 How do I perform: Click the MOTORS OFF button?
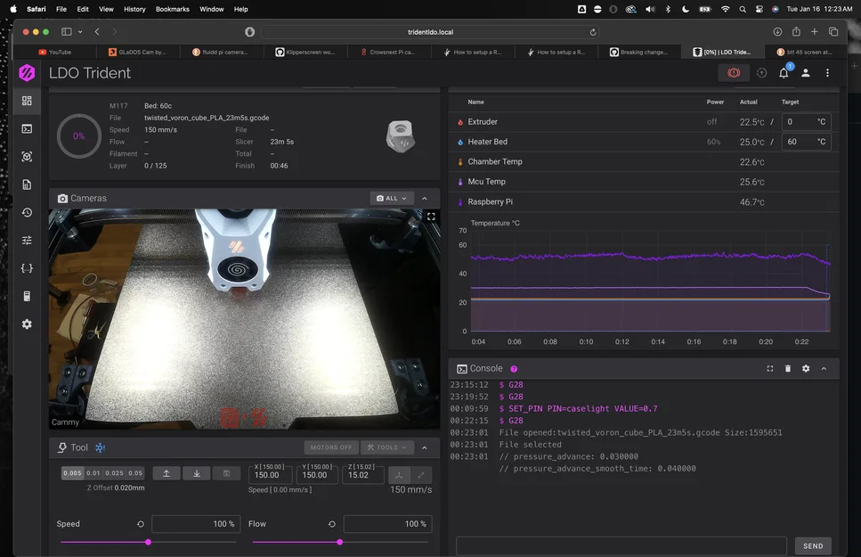tap(331, 447)
